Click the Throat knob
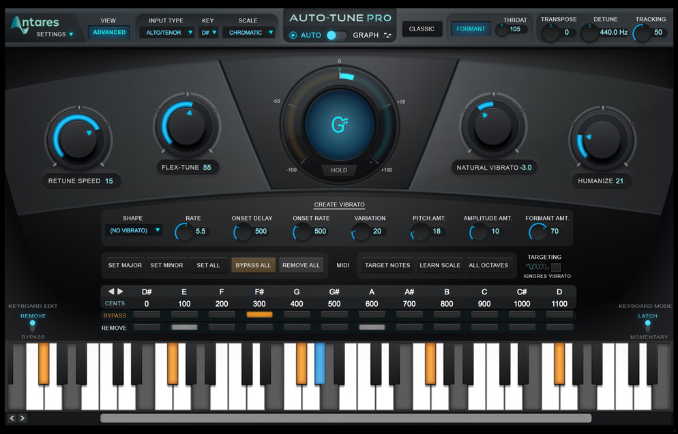678x434 pixels. (x=501, y=29)
